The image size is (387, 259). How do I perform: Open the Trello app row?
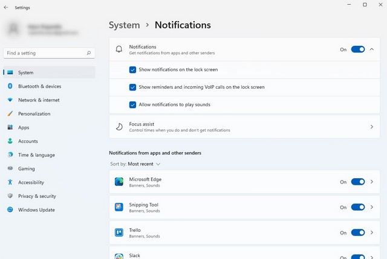[x=244, y=232]
